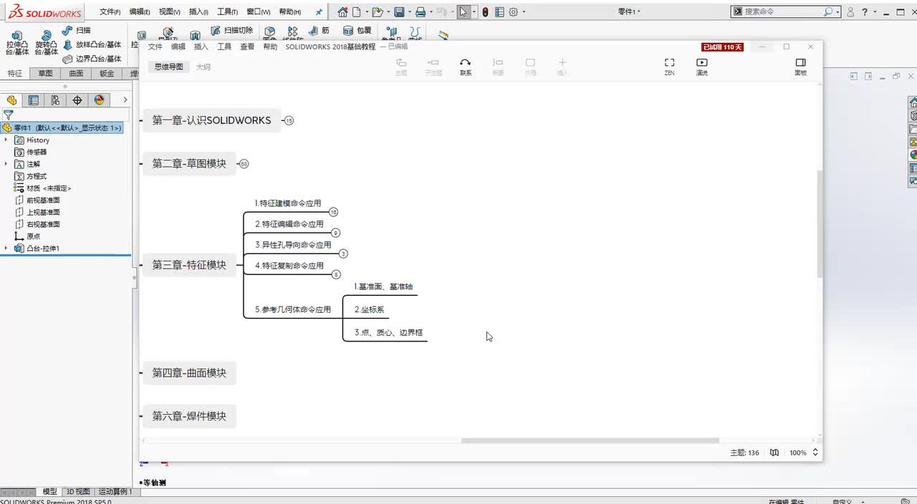Expand the 第一章 topic count bubble
Screen dimensions: 917x504
pyautogui.click(x=289, y=121)
